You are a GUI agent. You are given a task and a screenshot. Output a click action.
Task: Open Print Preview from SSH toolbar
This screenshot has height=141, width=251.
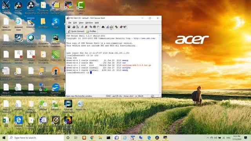click(x=77, y=27)
